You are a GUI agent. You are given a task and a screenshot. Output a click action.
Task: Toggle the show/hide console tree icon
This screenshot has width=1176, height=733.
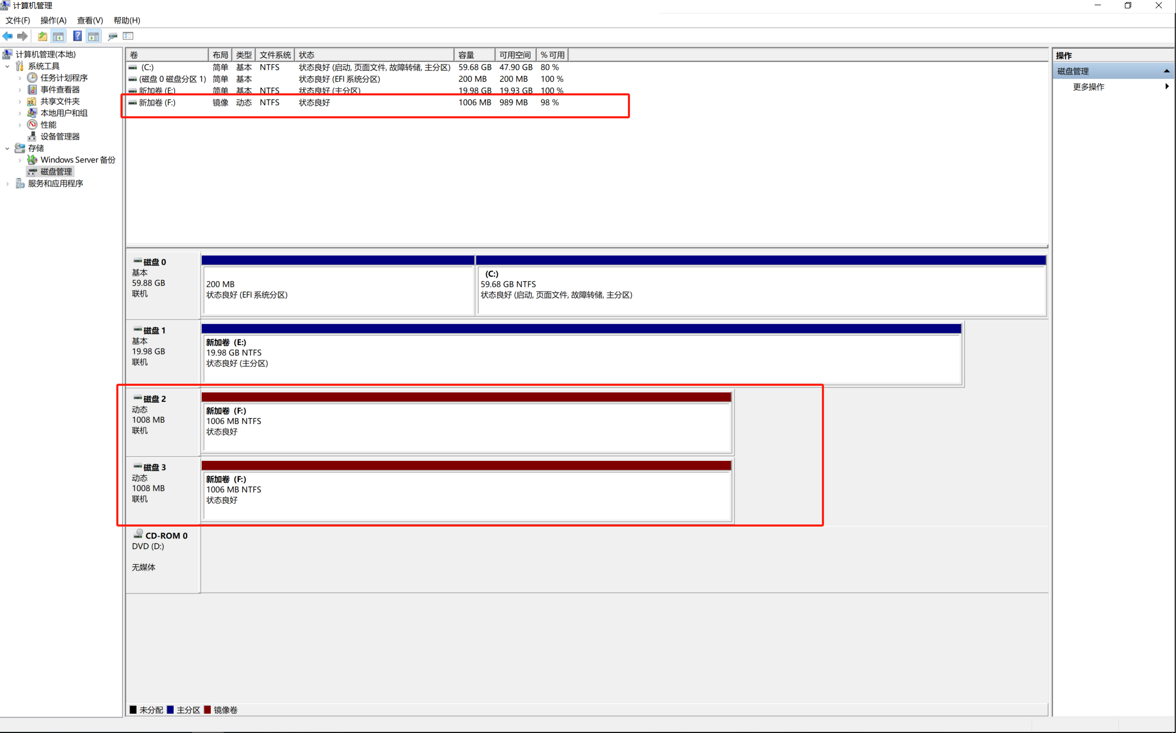click(58, 36)
